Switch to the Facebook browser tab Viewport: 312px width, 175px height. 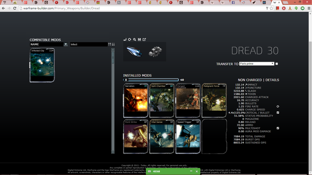(233, 2)
